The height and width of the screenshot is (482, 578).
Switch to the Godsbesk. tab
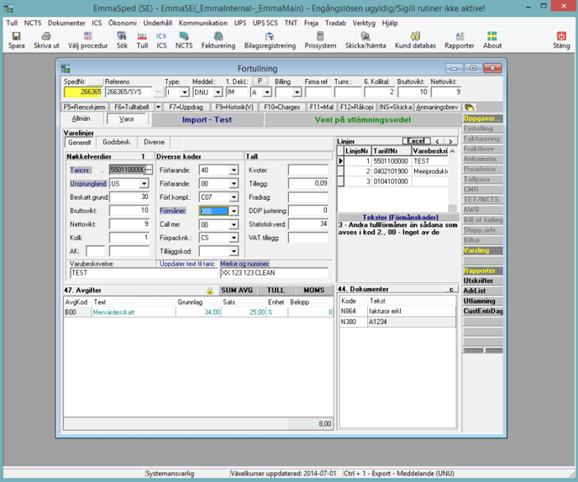click(117, 142)
